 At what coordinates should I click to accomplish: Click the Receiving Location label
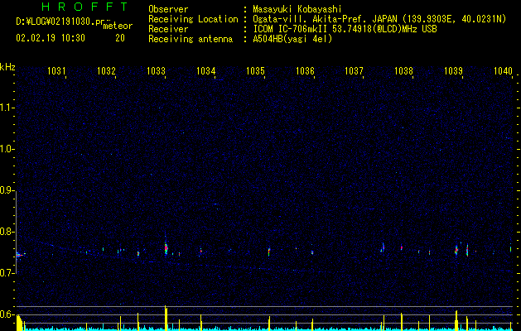tap(193, 19)
